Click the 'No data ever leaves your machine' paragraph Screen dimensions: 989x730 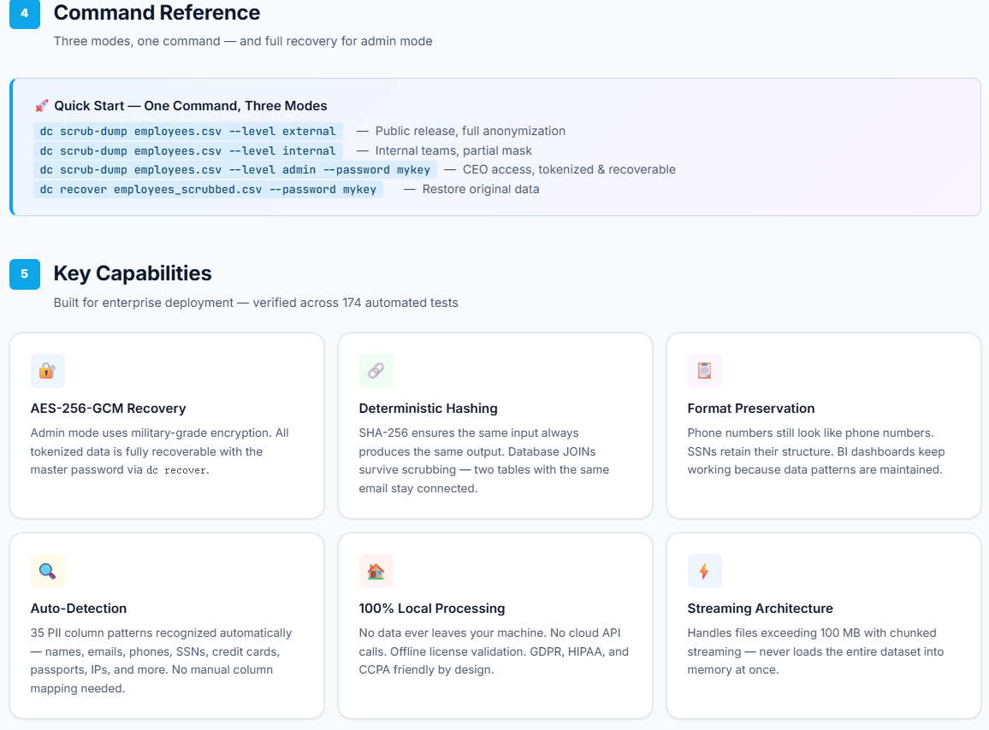coord(494,651)
